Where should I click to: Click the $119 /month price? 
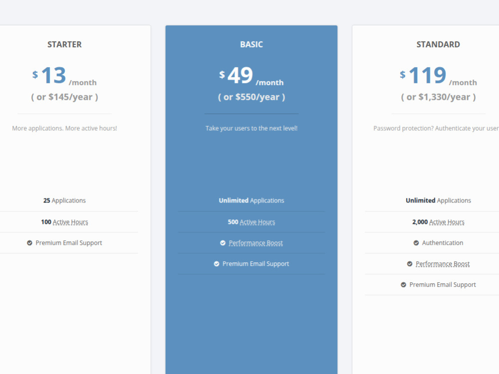(438, 76)
